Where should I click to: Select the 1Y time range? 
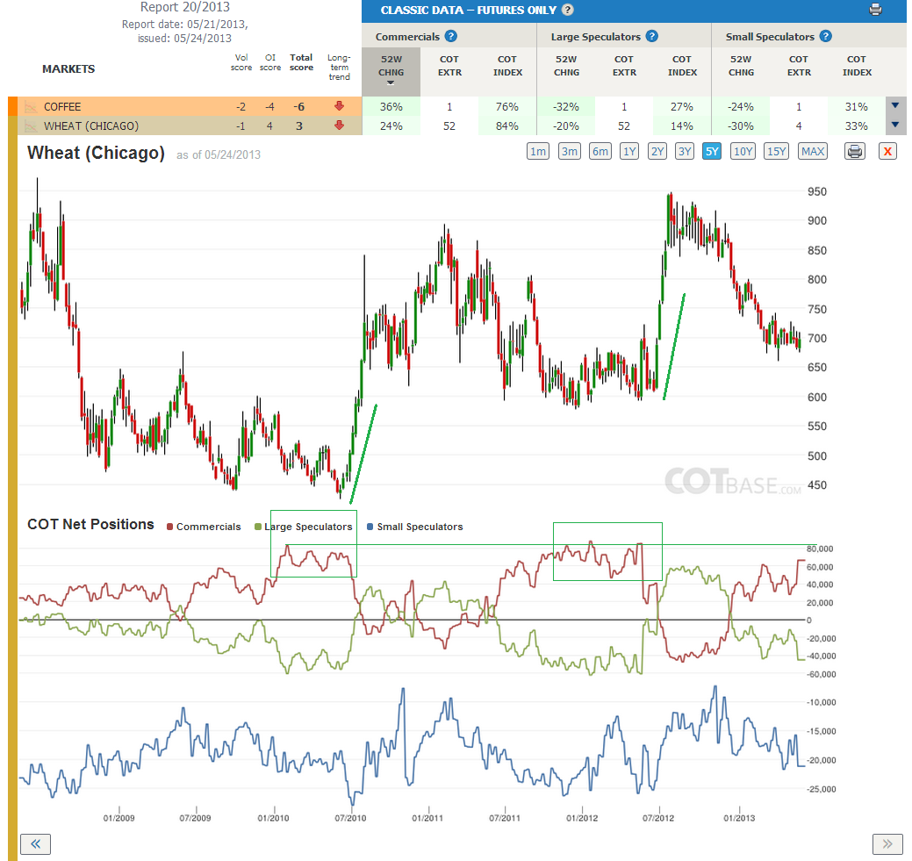click(x=629, y=151)
